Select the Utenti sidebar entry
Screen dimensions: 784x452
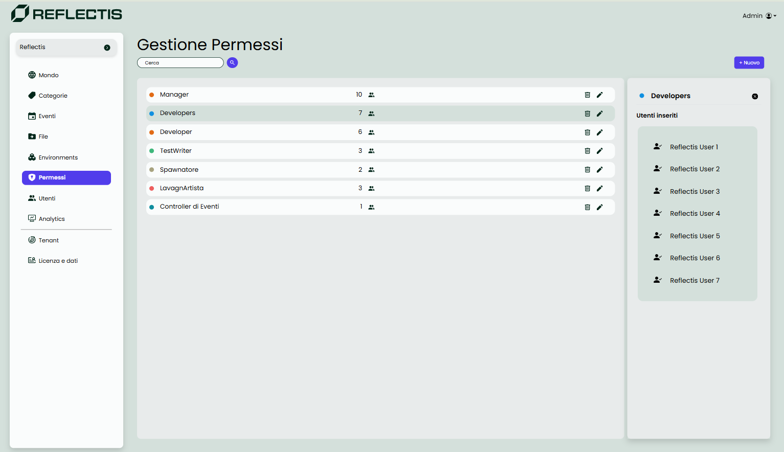[x=47, y=198]
